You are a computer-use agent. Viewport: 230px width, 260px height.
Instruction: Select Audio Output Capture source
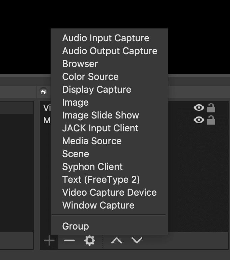point(109,51)
